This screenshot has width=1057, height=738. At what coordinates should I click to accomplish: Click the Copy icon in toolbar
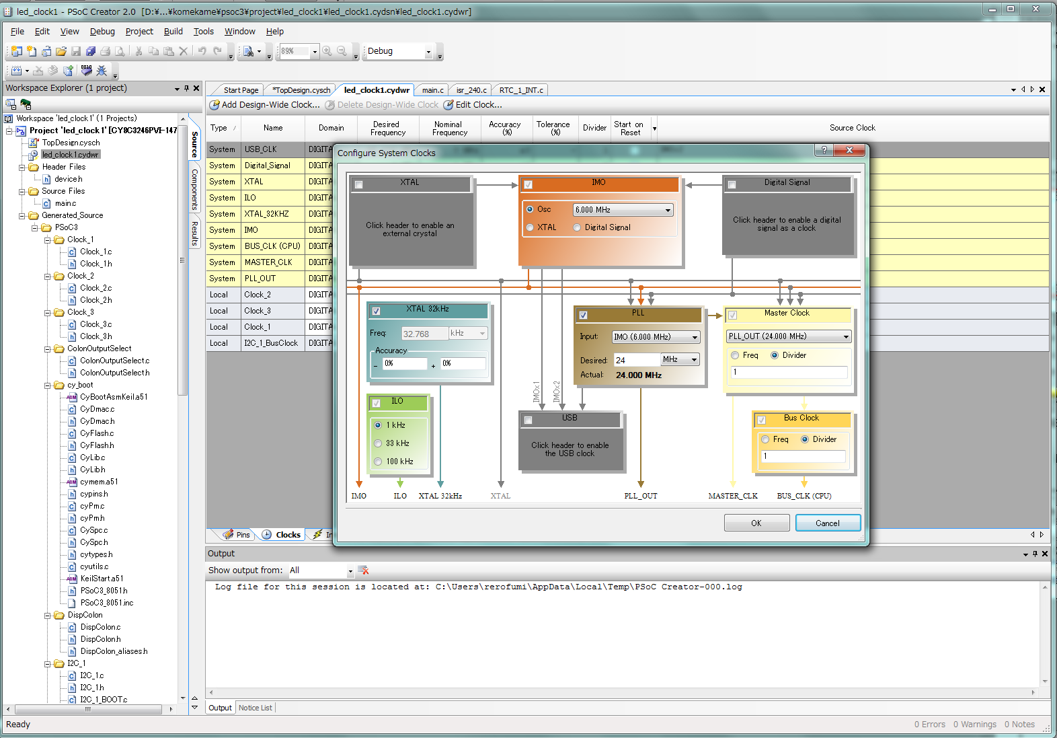point(153,51)
